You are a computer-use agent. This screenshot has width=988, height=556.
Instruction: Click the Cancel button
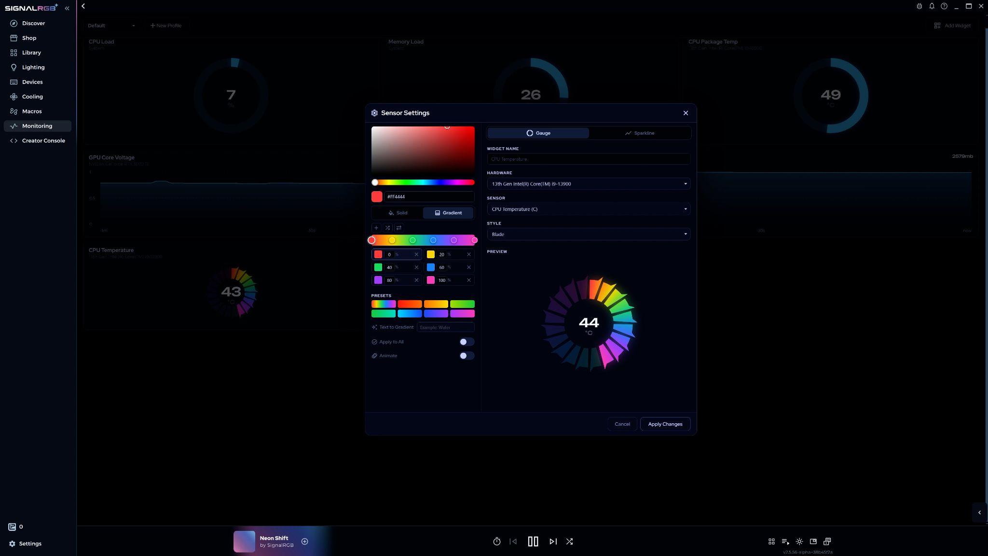pos(622,424)
